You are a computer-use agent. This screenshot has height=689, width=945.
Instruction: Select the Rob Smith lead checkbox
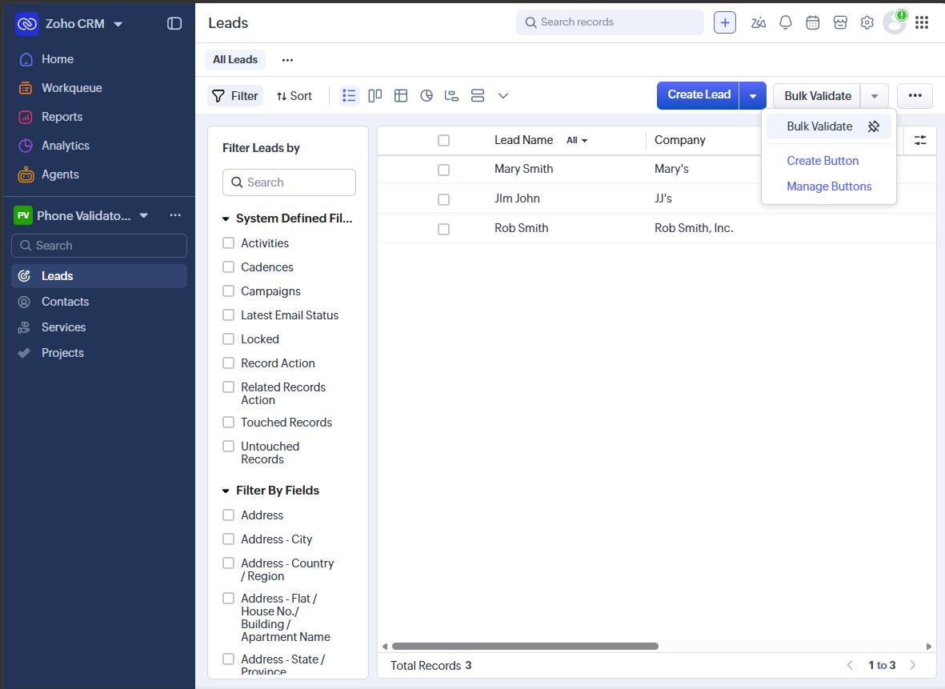(443, 229)
